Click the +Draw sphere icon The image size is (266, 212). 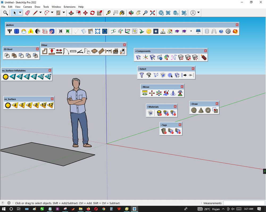click(194, 110)
